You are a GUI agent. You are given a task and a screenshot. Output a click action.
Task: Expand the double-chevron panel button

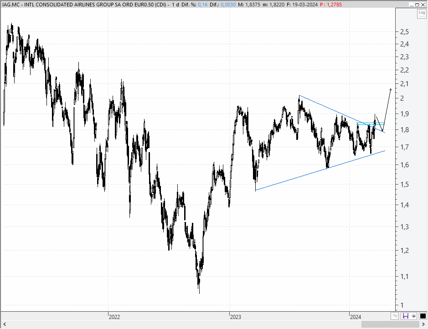395,316
